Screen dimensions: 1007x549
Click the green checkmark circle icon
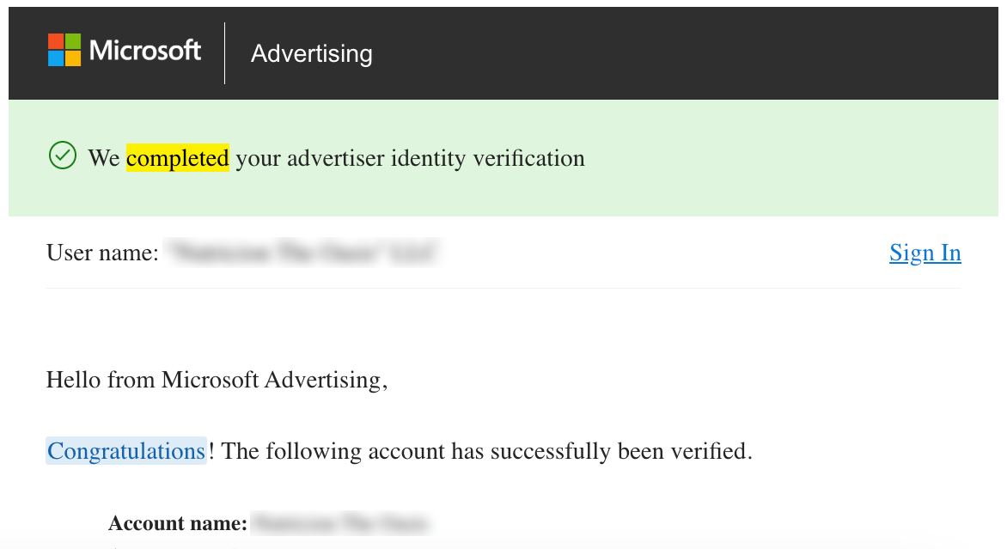(x=63, y=156)
